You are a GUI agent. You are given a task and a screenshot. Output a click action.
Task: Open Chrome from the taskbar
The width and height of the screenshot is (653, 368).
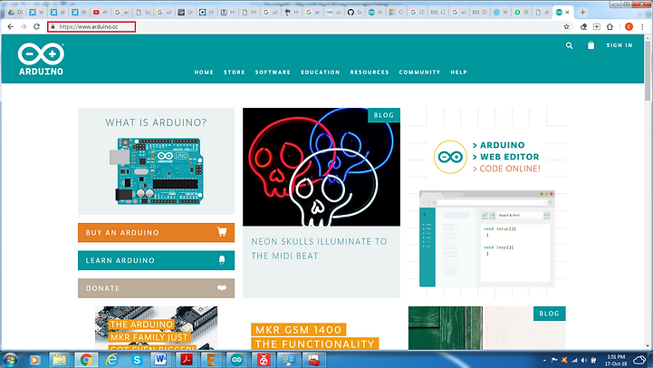click(x=86, y=360)
